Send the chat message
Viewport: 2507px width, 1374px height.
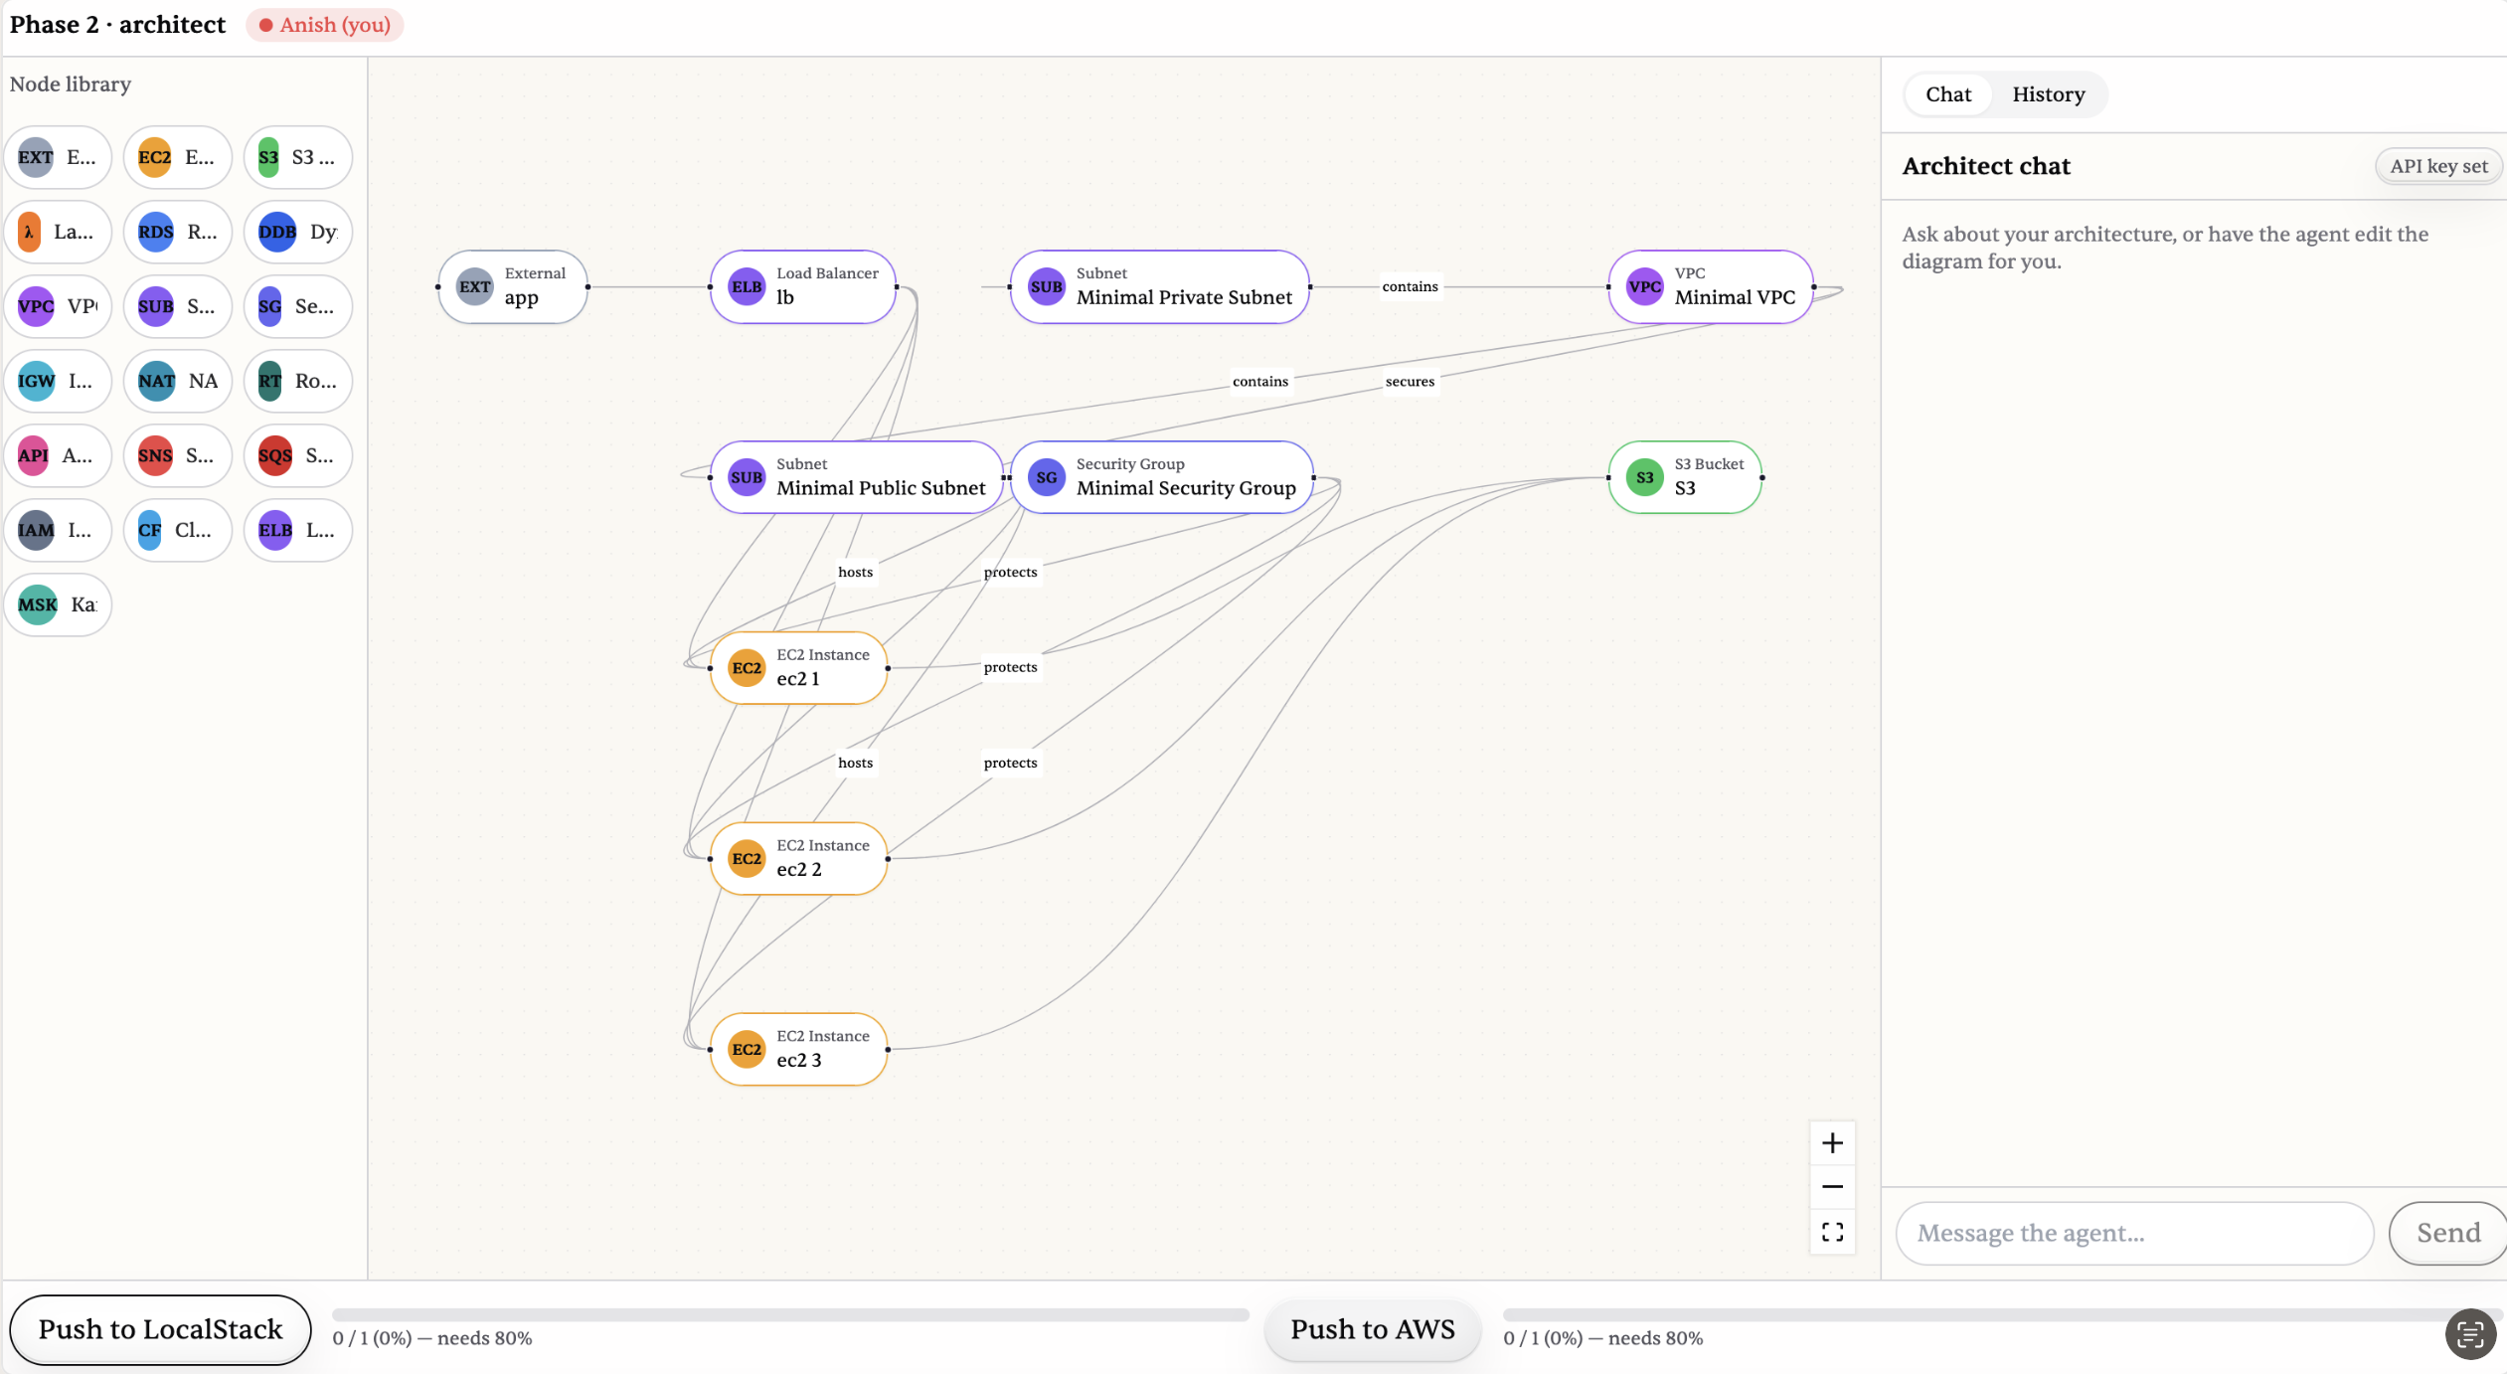[x=2447, y=1233]
